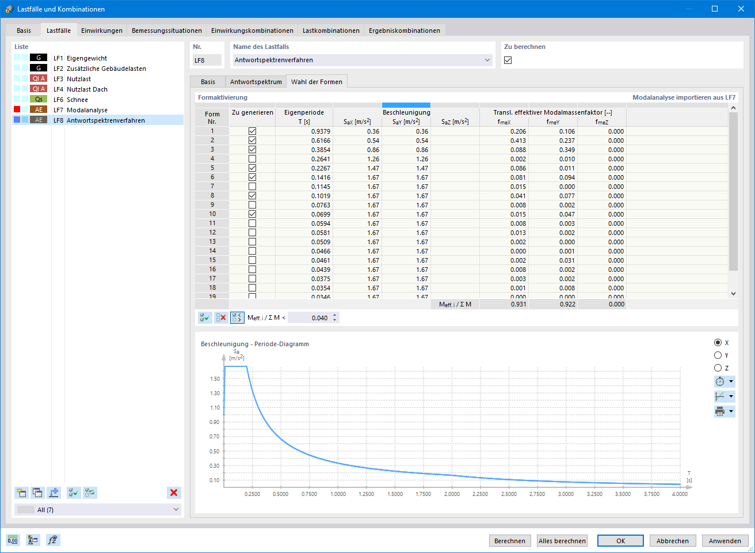
Task: Create a new load case
Action: [x=21, y=493]
